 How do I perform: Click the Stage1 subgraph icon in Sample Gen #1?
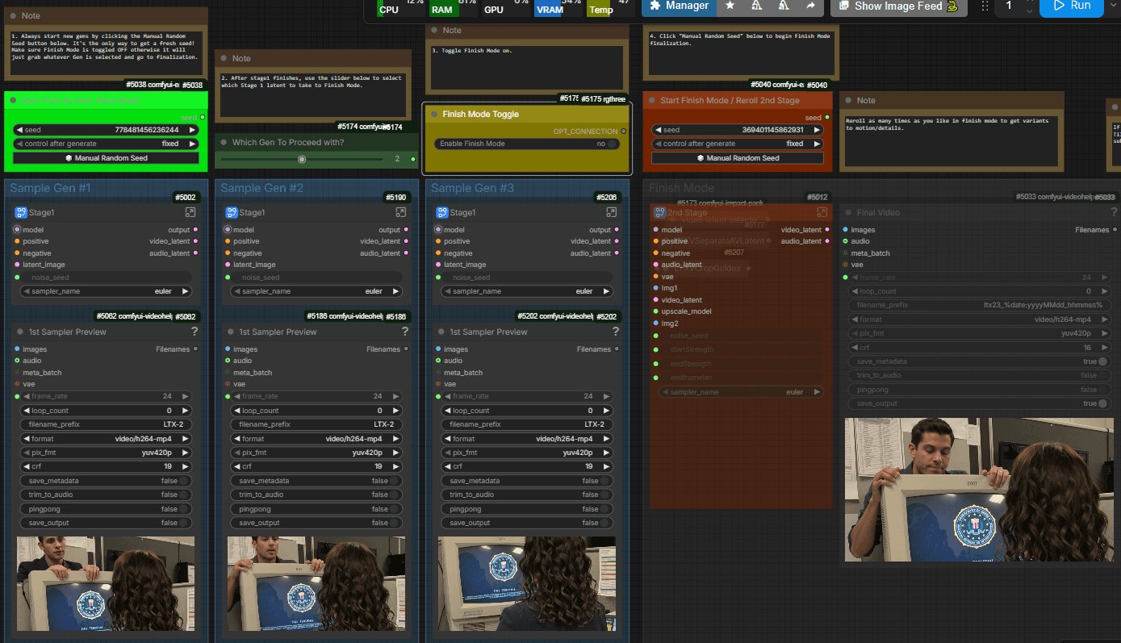point(21,213)
